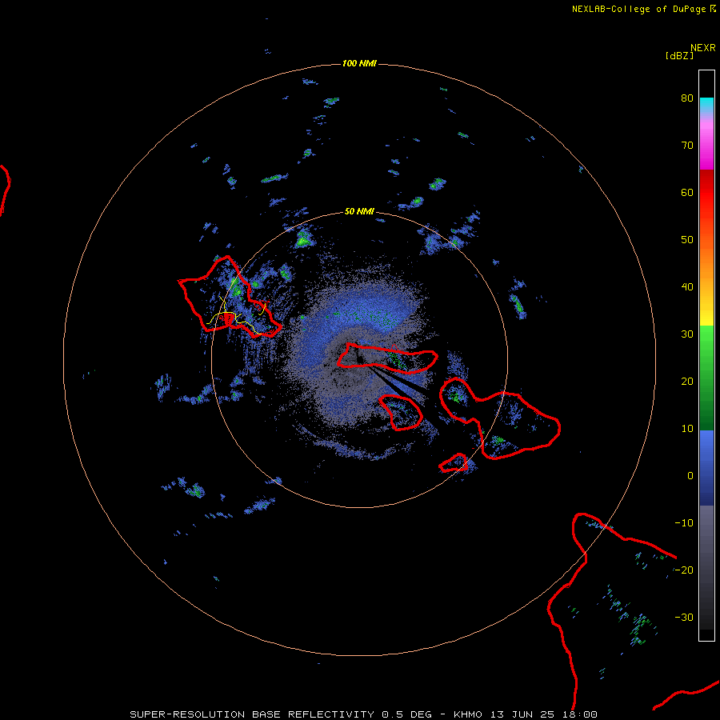
Task: Click the cyan top band of the color bar
Action: point(706,103)
